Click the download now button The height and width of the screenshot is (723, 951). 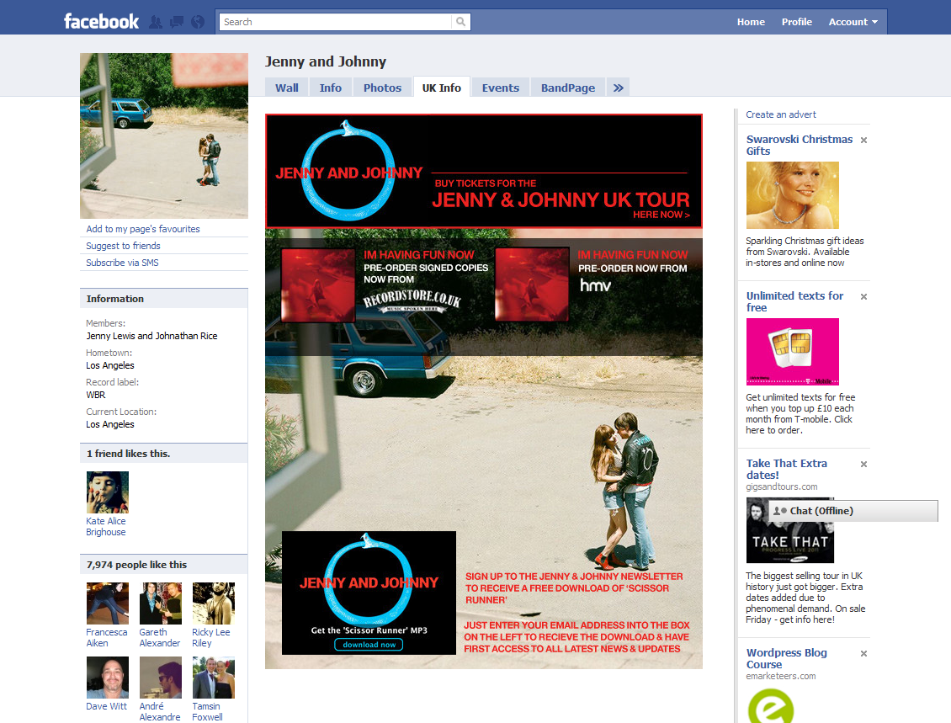point(369,645)
